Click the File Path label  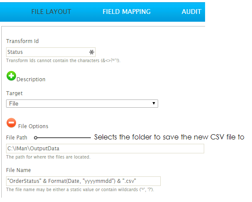17,138
